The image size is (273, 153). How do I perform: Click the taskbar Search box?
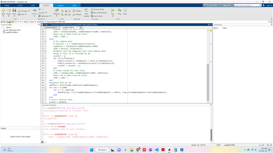click(x=102, y=150)
